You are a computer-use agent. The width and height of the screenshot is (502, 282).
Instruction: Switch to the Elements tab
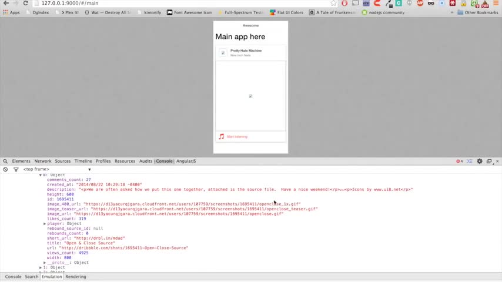pos(21,162)
